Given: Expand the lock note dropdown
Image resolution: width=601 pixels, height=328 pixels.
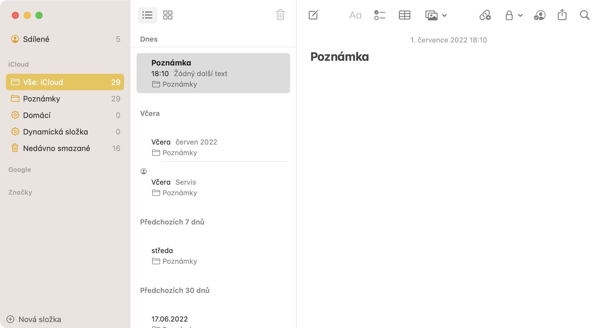Looking at the screenshot, I should 520,15.
